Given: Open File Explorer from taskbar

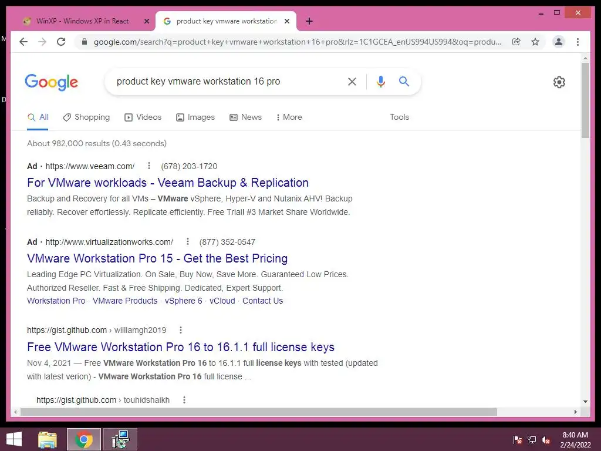Looking at the screenshot, I should (x=48, y=439).
